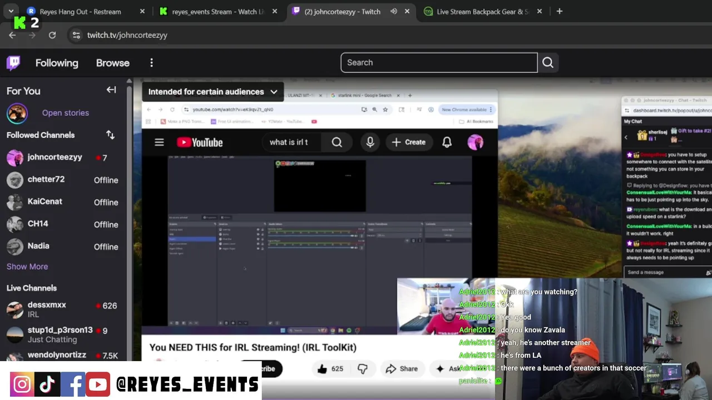Open YouTube notifications bell
Screen dimensions: 712x400
click(x=447, y=142)
